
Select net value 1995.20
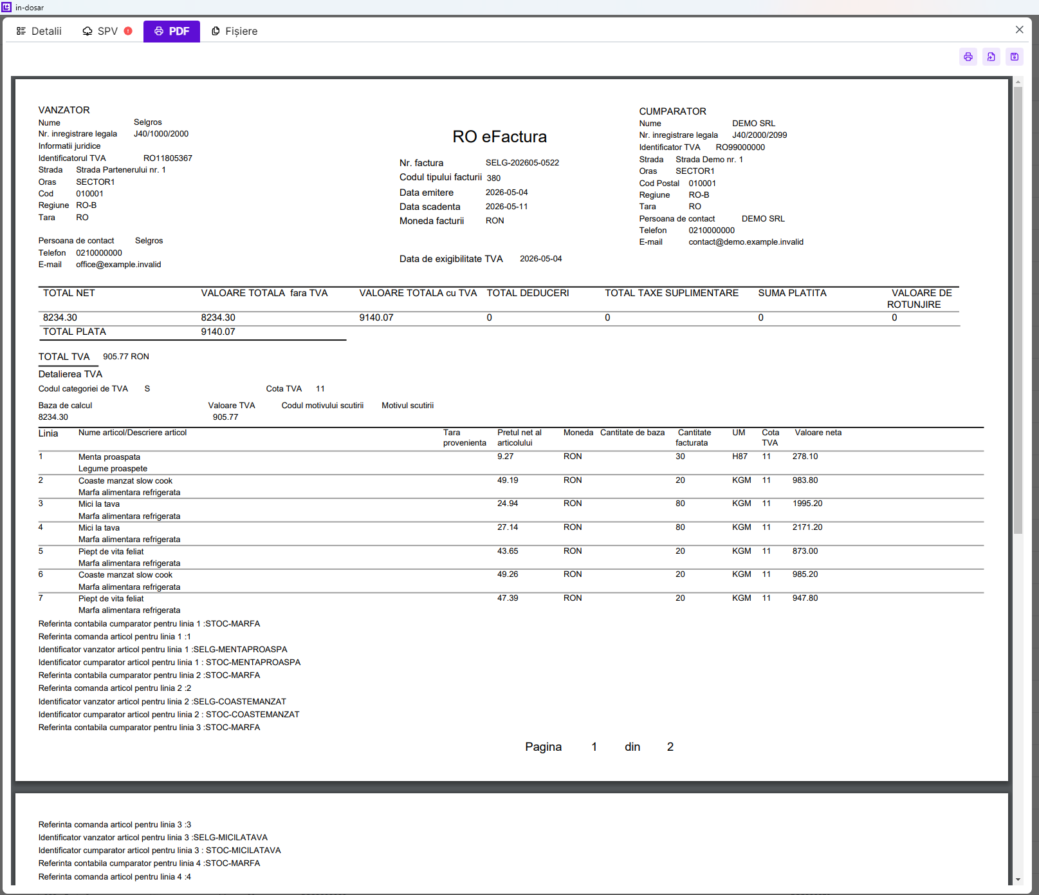click(x=807, y=504)
